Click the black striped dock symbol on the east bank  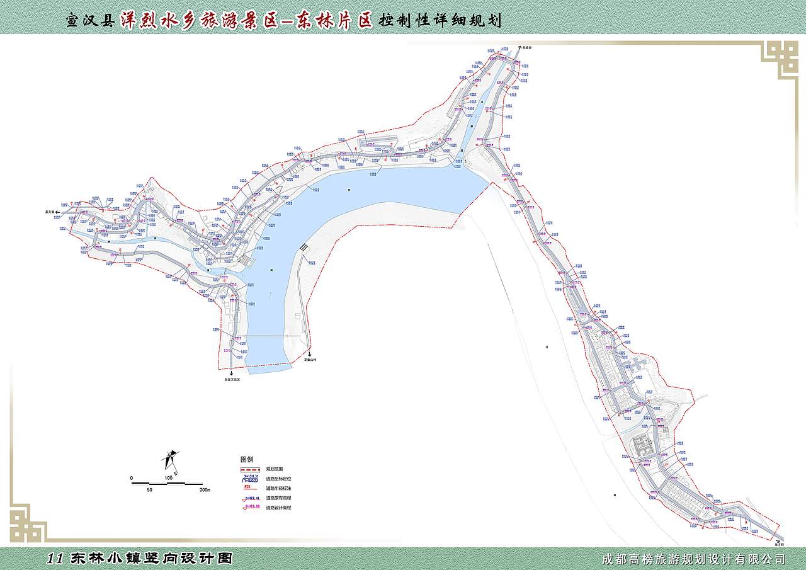point(304,248)
